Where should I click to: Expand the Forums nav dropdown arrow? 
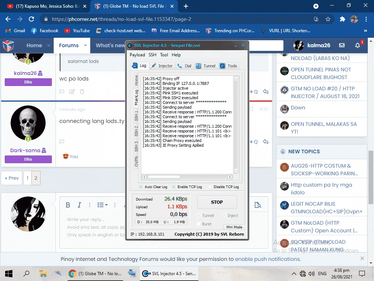pos(85,45)
